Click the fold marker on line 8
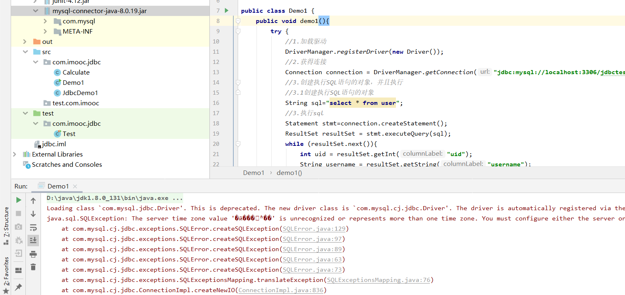Screen dimensions: 625x295 tap(237, 20)
